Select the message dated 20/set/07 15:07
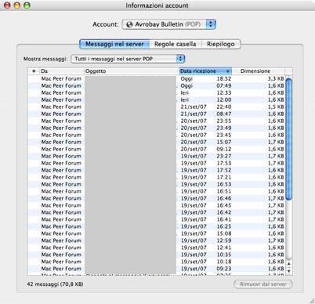Viewport: 315px width, 304px height. pos(157,142)
